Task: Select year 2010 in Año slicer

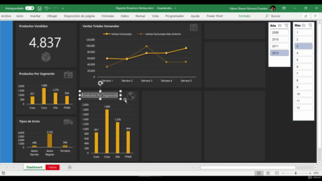Action: pyautogui.click(x=279, y=39)
